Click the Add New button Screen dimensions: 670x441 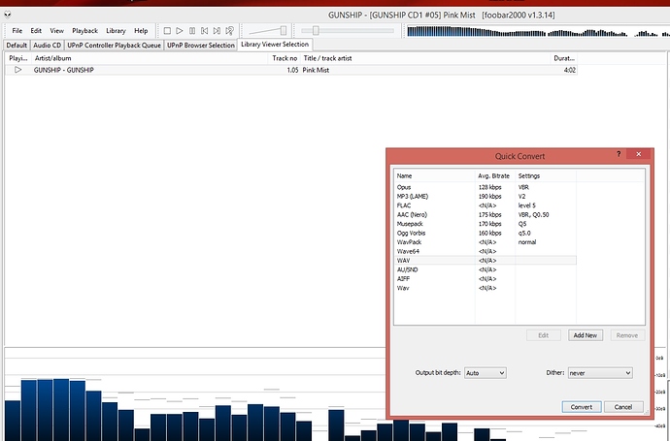[585, 334]
